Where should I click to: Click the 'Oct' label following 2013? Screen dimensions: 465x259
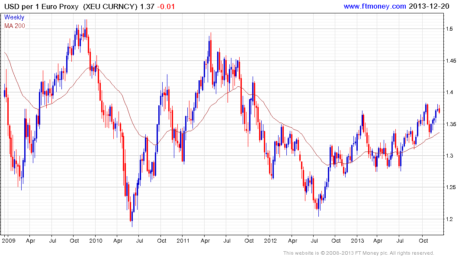coord(423,240)
